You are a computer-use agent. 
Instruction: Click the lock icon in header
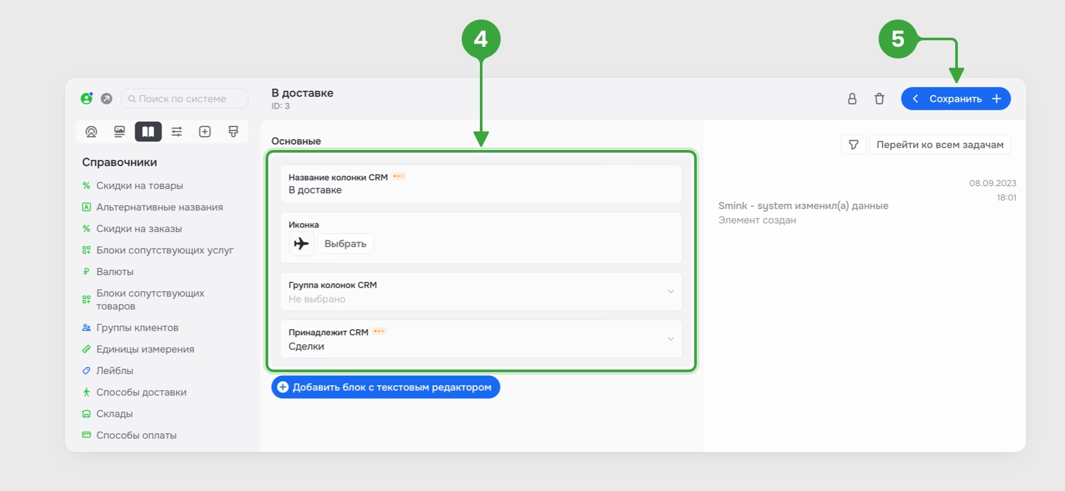(852, 99)
